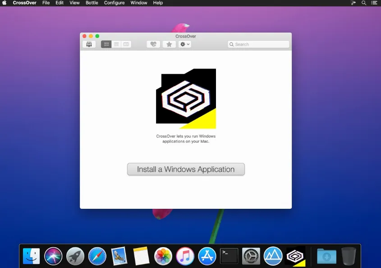This screenshot has height=268, width=381.
Task: Click the bottles sidebar toolbar icon
Action: (89, 44)
